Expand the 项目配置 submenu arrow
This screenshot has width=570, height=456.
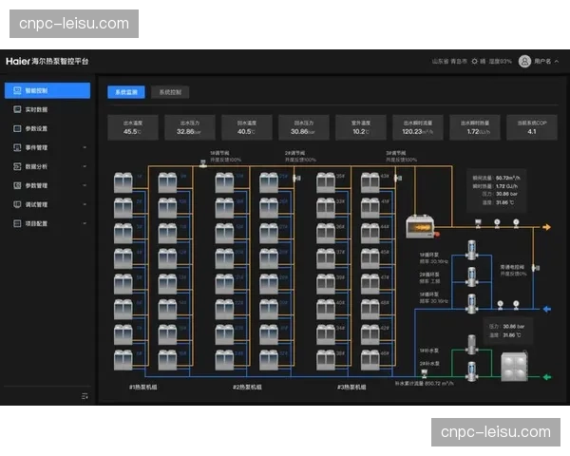[x=85, y=223]
